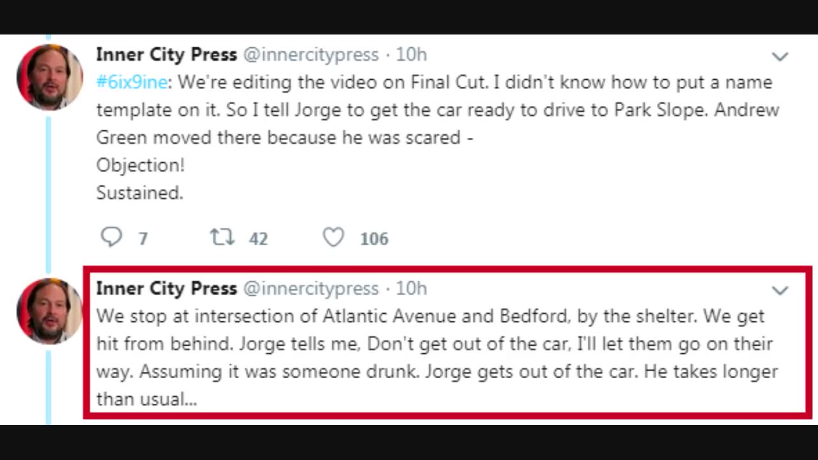
Task: Open the tweet about editing video on Final Cut
Action: click(435, 137)
